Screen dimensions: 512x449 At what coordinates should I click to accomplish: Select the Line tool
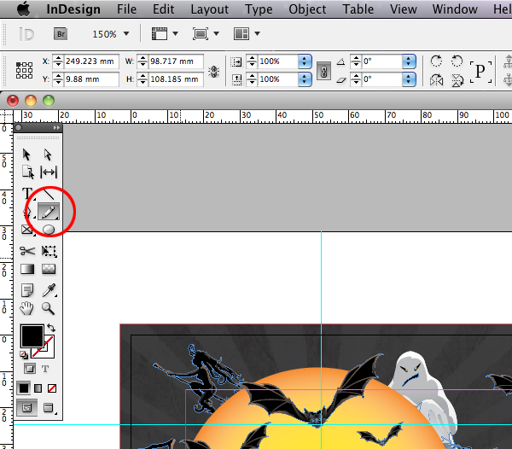point(49,193)
